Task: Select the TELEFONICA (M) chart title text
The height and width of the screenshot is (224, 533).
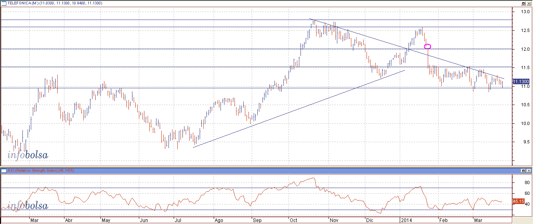Action: pos(22,3)
